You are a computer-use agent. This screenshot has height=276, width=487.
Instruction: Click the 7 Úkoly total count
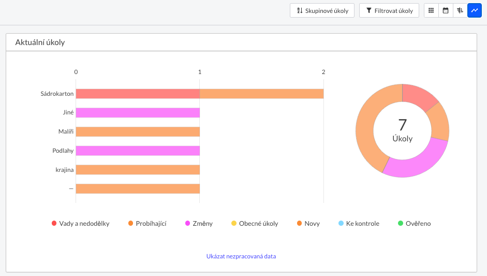(402, 130)
